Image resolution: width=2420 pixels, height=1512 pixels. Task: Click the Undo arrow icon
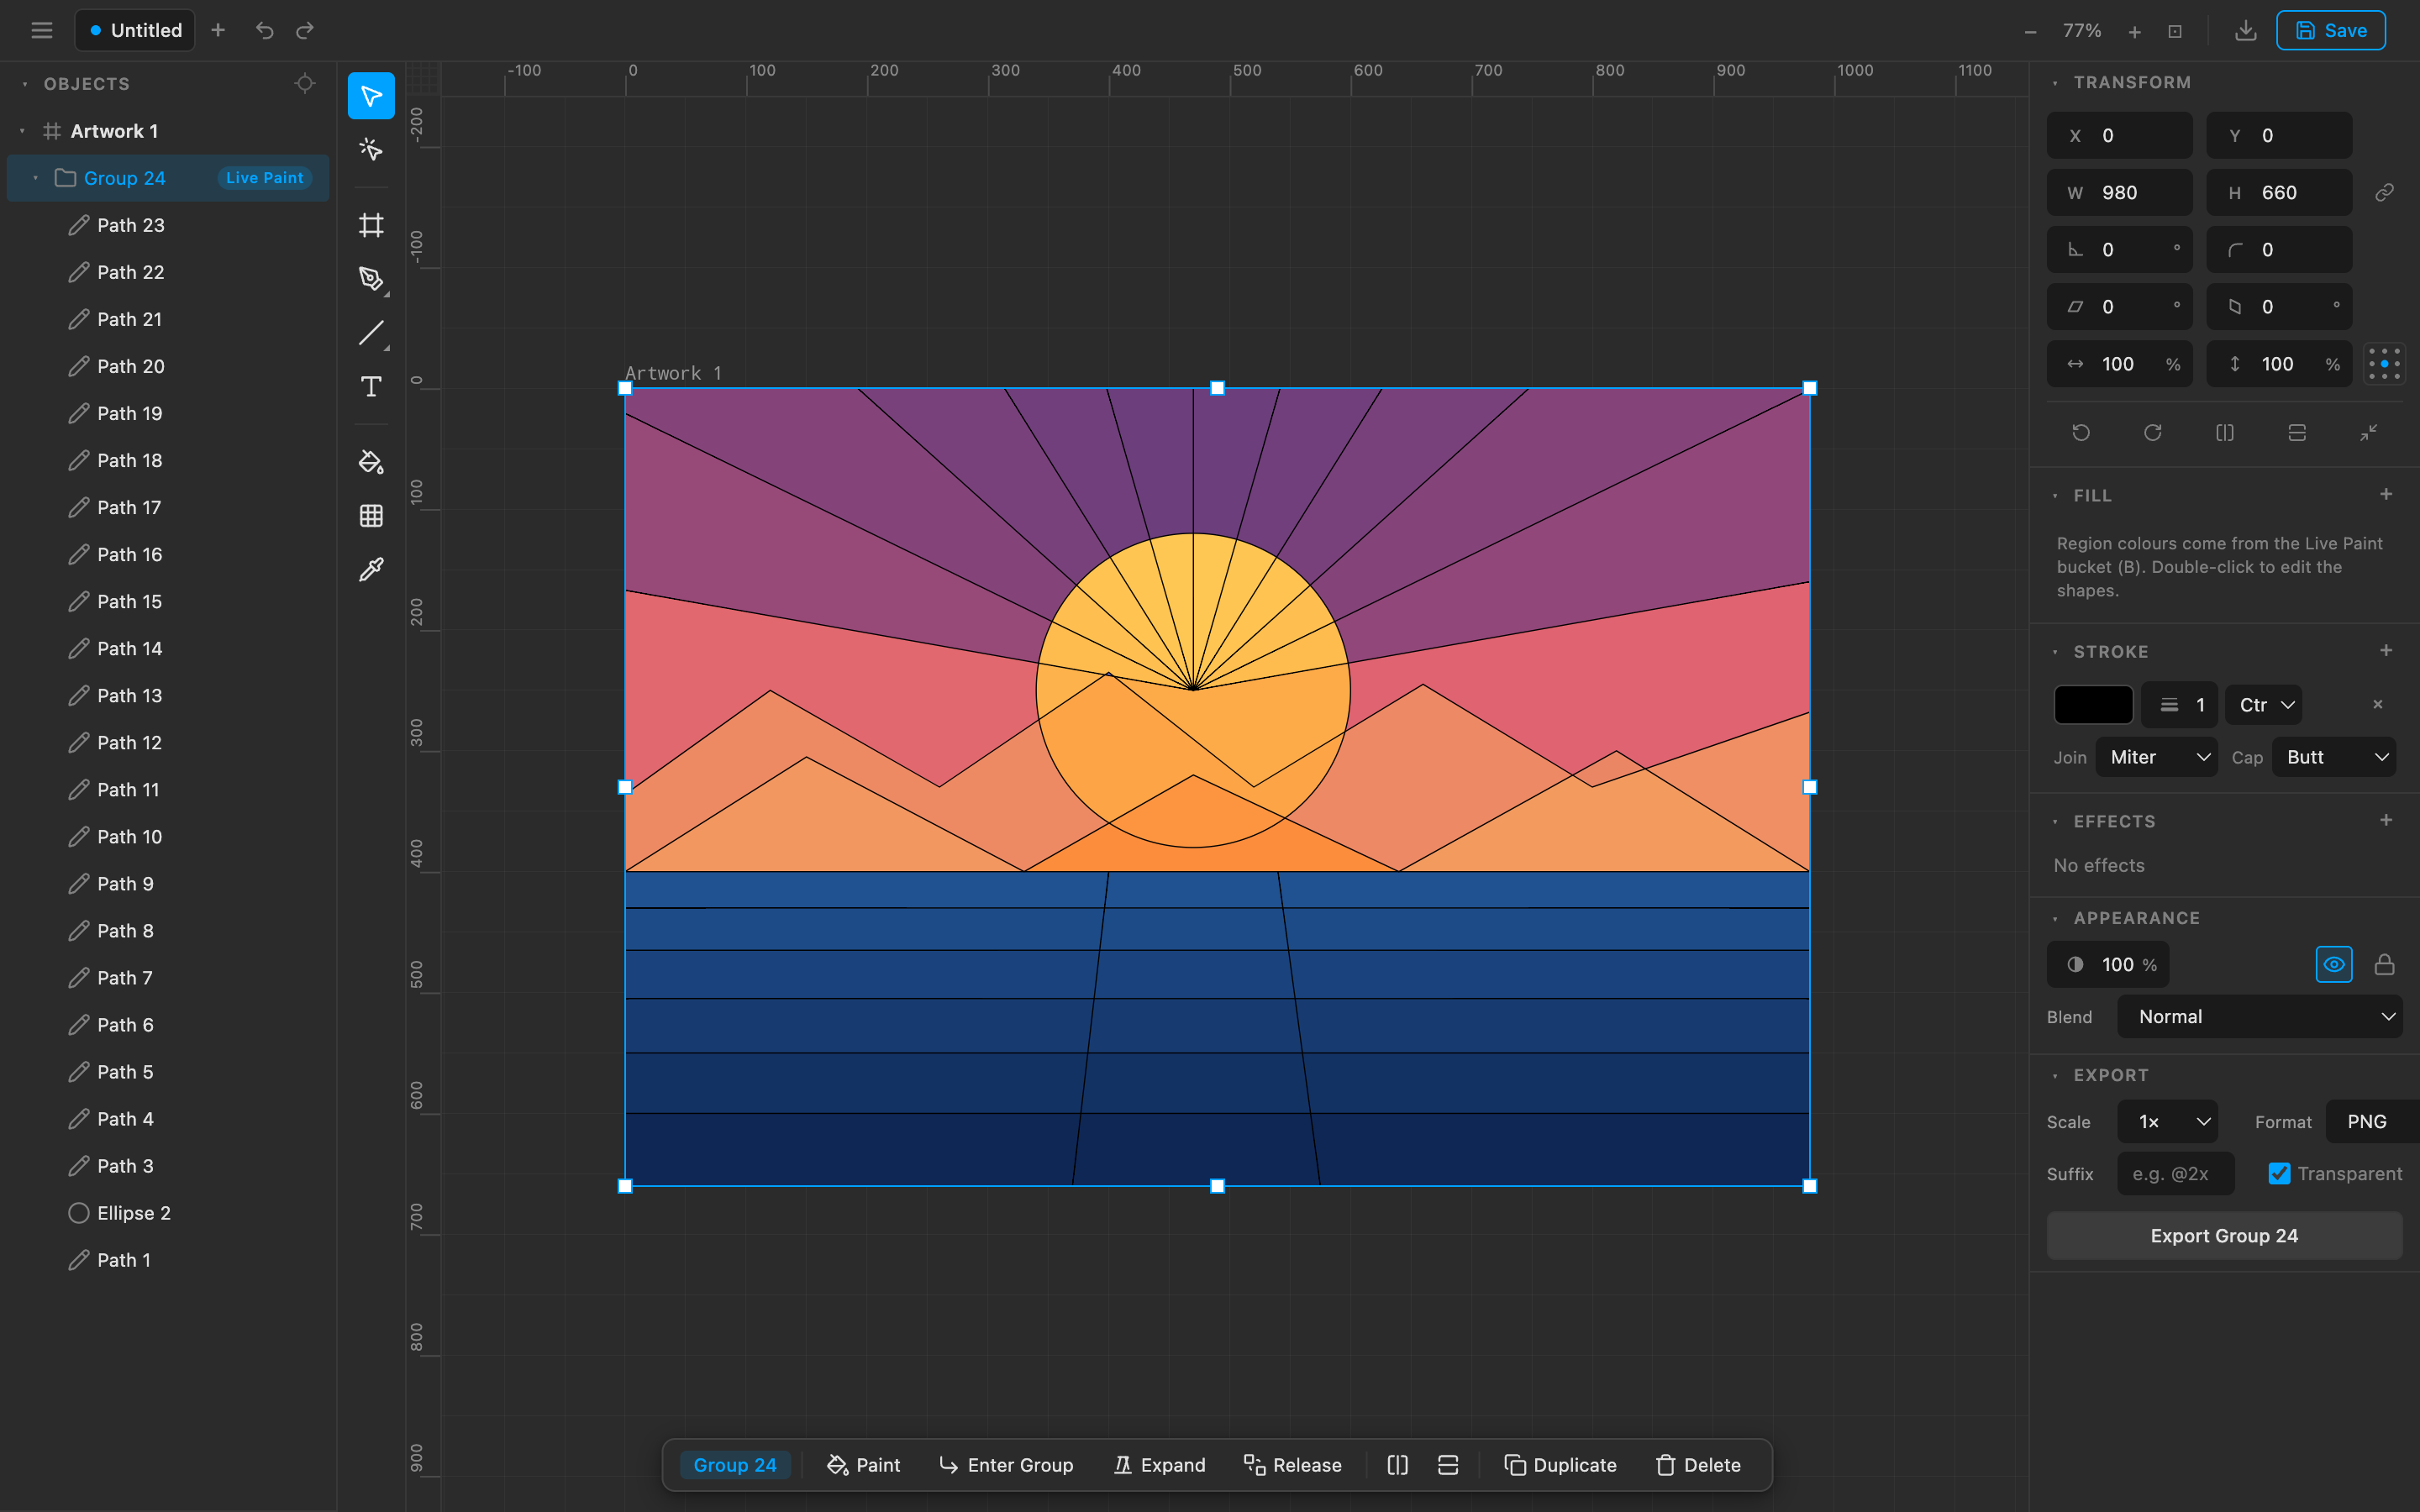(264, 30)
